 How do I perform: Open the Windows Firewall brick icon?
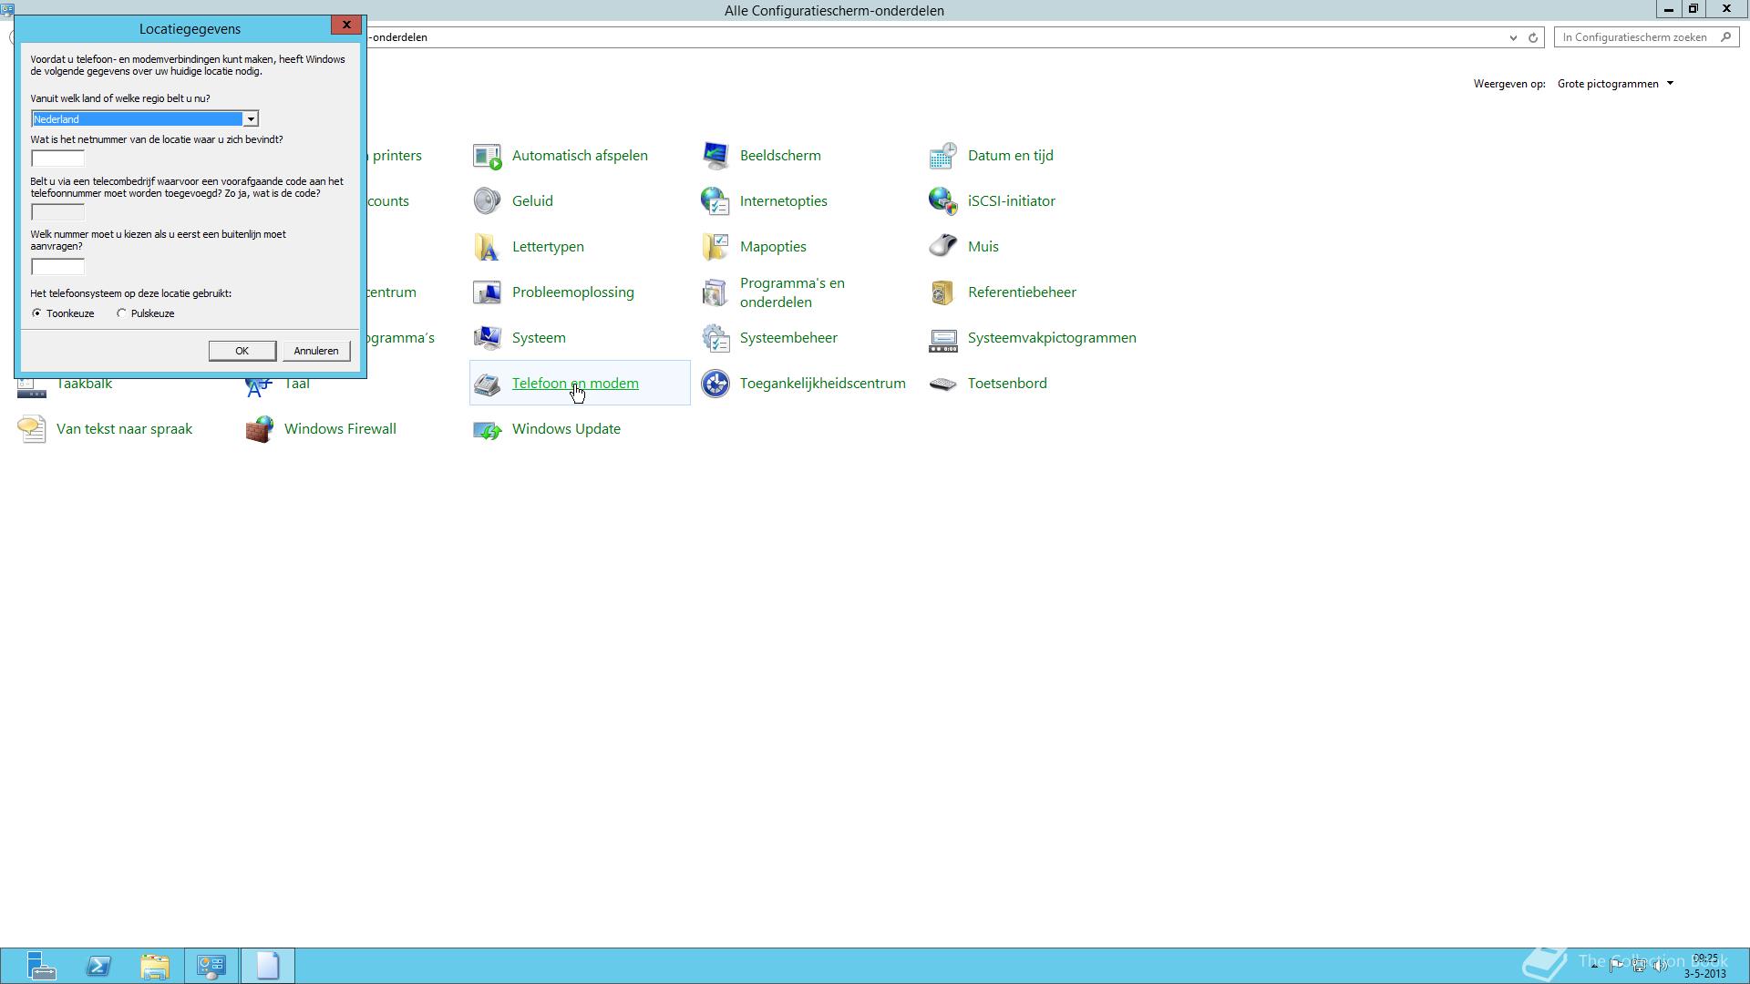(x=260, y=429)
